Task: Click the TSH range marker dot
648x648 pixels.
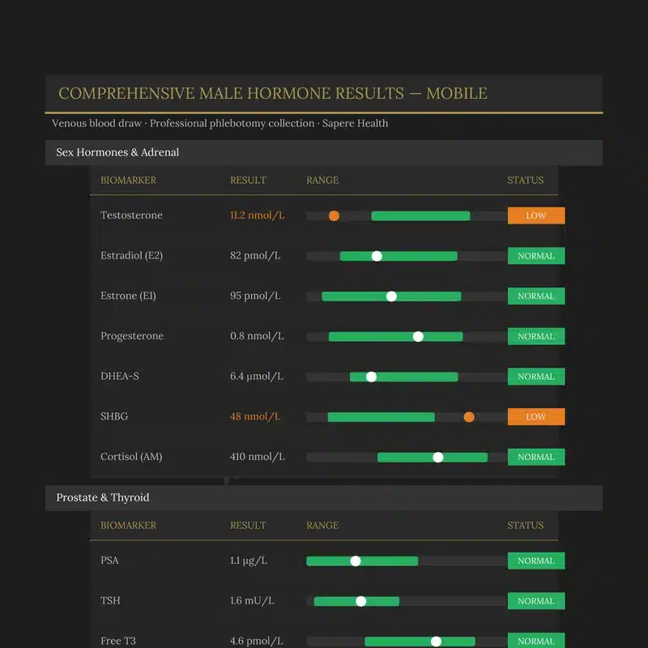Action: pos(360,601)
